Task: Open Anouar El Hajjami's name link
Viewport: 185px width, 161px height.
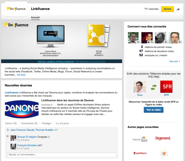Action: point(27,137)
